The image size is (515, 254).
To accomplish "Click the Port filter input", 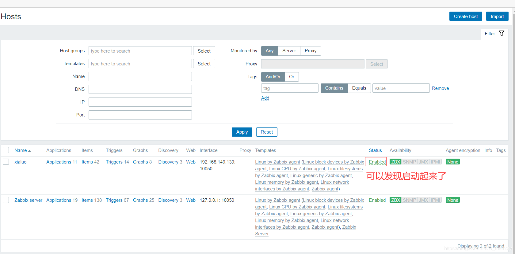I will coord(140,115).
